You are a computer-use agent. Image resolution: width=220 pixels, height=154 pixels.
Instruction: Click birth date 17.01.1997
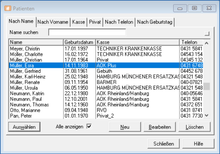coord(76,49)
